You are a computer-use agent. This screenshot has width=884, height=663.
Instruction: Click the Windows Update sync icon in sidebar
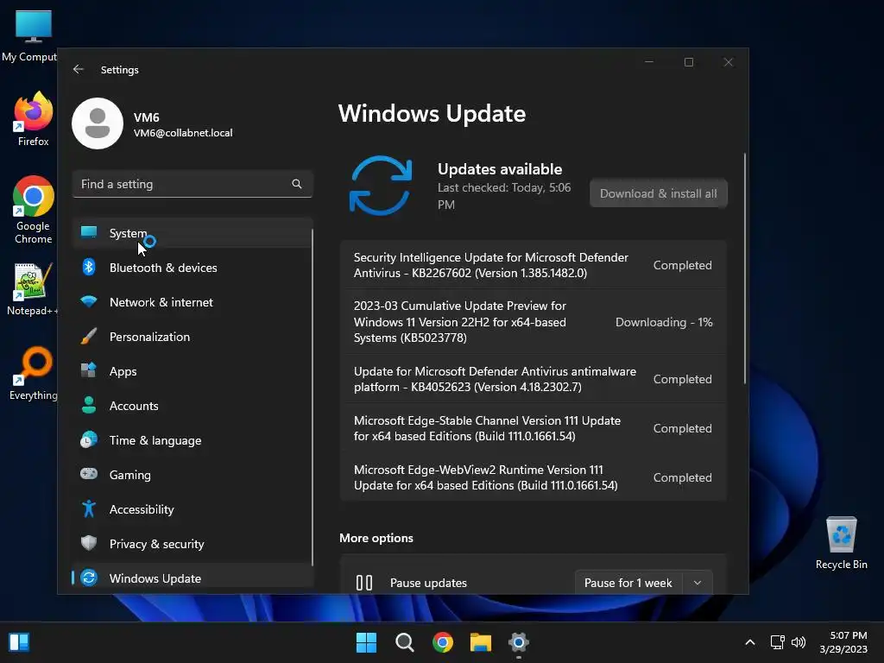pyautogui.click(x=89, y=578)
